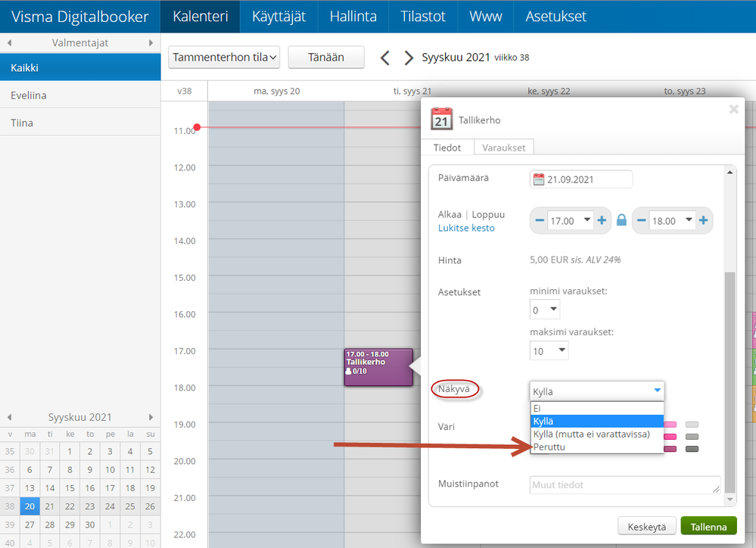
Task: Go to next week arrow
Action: pos(409,58)
